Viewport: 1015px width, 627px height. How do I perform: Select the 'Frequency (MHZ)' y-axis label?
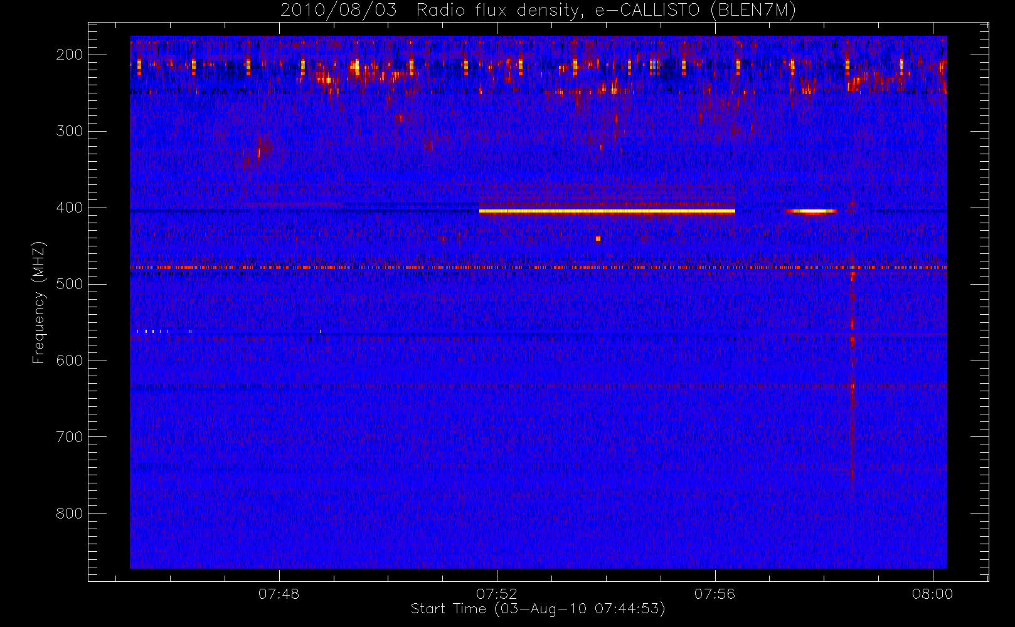39,302
